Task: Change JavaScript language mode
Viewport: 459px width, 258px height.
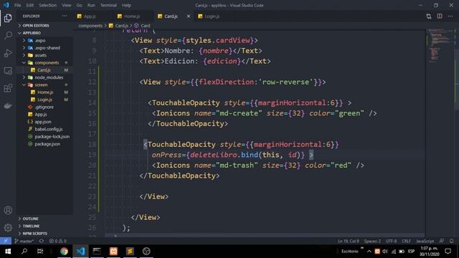Action: [x=425, y=241]
